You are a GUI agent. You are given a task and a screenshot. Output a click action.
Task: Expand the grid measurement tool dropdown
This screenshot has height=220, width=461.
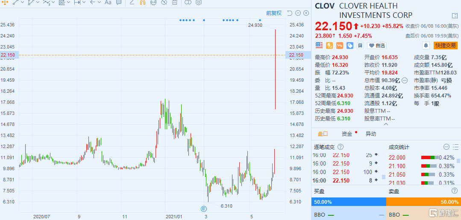tap(68, 3)
